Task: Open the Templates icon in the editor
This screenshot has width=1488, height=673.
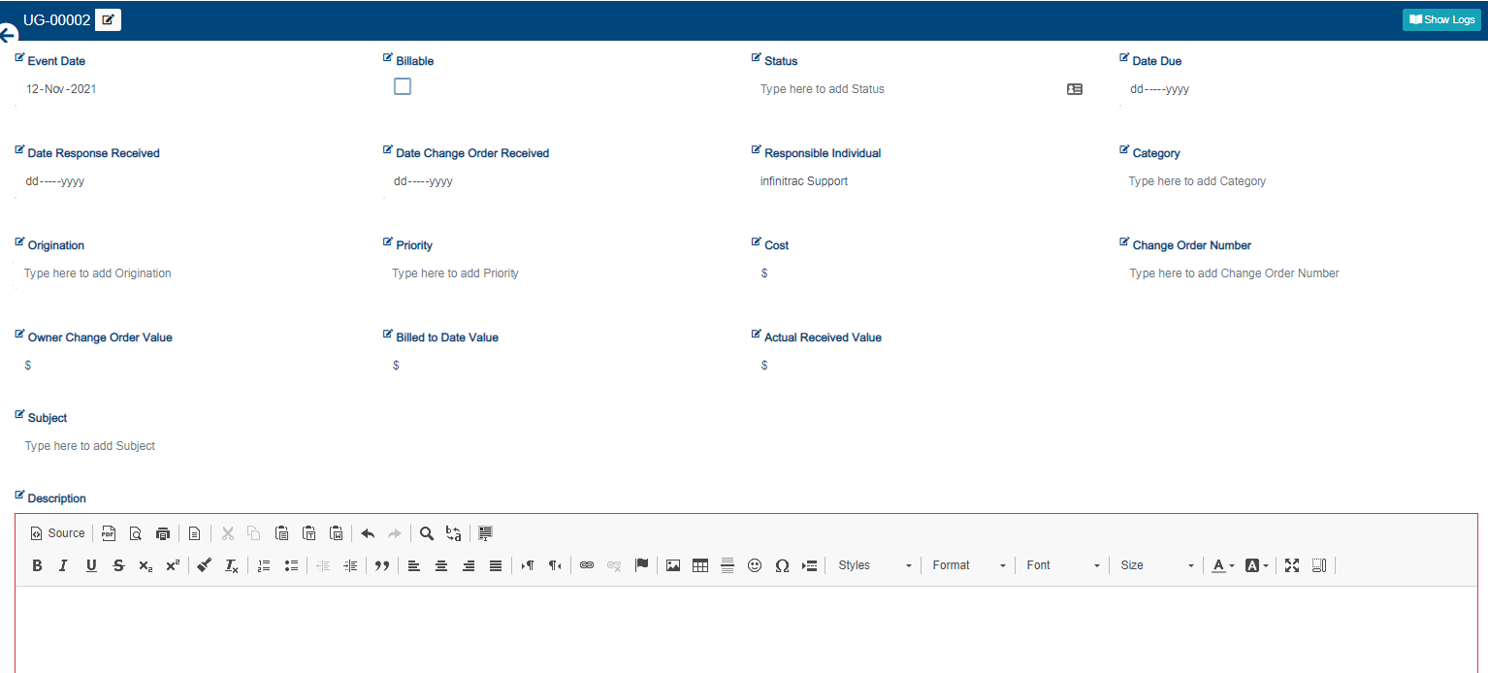Action: [x=195, y=533]
